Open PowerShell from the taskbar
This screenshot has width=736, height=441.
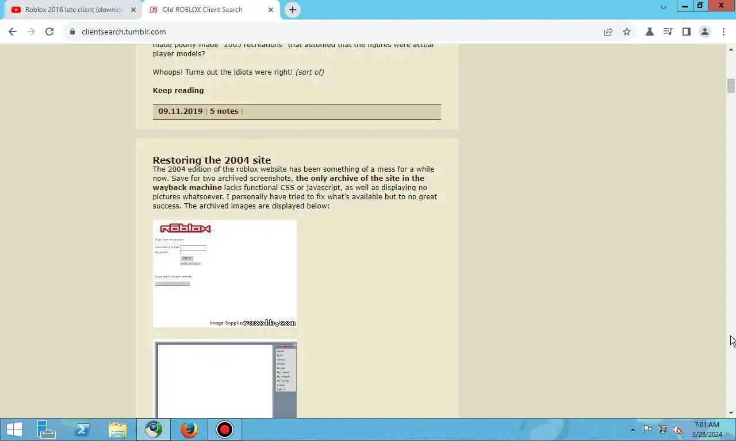82,430
